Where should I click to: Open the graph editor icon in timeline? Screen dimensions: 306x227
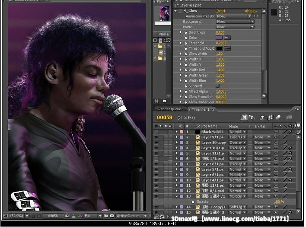(x=289, y=117)
